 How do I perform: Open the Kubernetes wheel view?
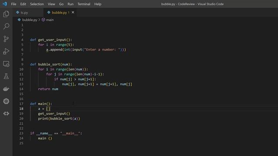tap(6, 101)
